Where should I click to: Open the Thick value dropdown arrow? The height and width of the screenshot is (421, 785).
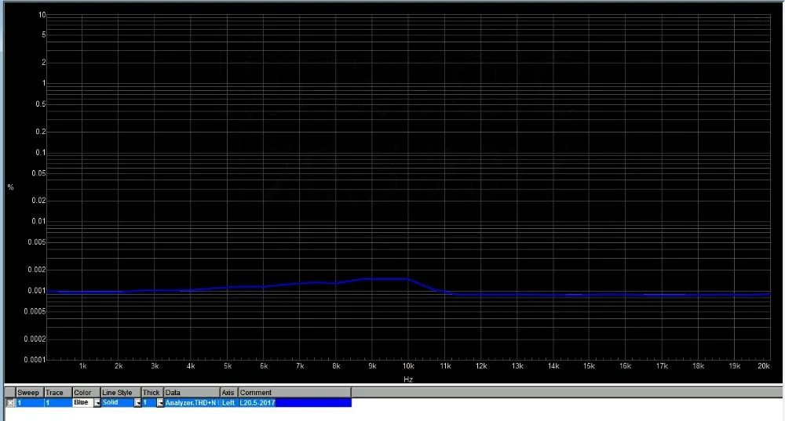point(160,402)
